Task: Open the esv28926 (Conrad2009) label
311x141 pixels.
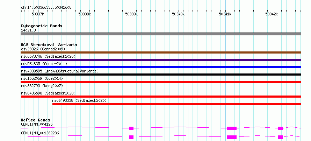Action: pyautogui.click(x=43, y=49)
